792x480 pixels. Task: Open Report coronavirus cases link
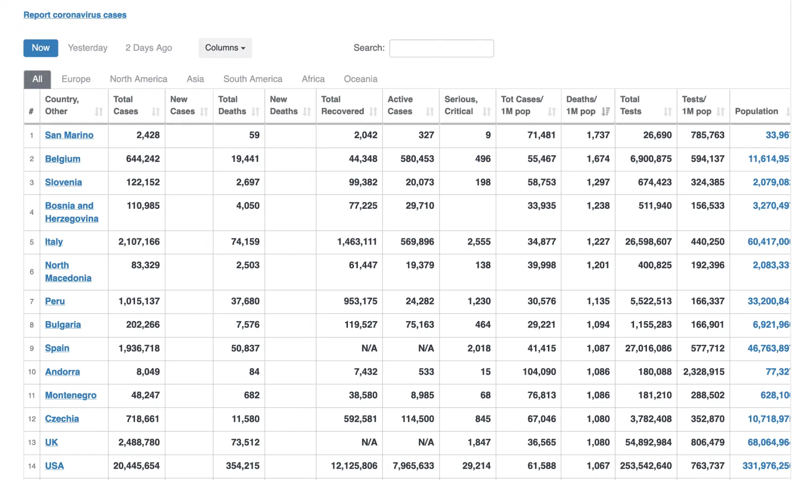click(75, 15)
